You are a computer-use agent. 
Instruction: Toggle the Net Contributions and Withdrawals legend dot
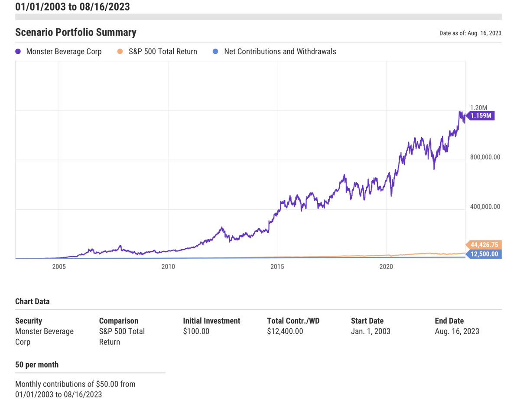216,52
